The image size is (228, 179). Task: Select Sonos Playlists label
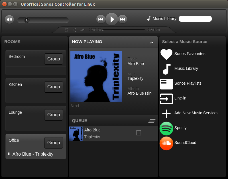(x=188, y=83)
